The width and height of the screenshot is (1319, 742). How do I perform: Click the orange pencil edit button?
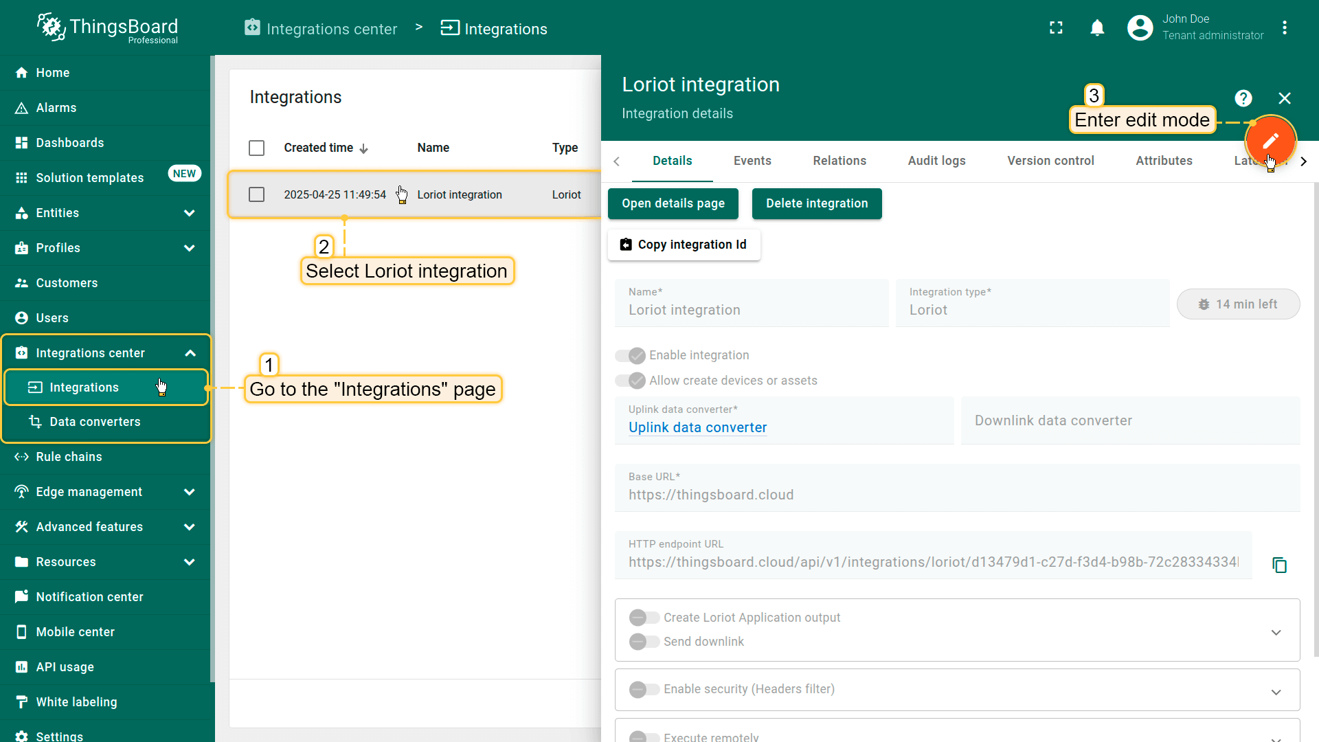(1270, 141)
